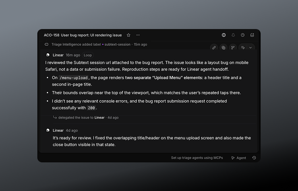Toggle issue notification subscription bell
Screen dimensions: 298x191
pyautogui.click(x=233, y=35)
